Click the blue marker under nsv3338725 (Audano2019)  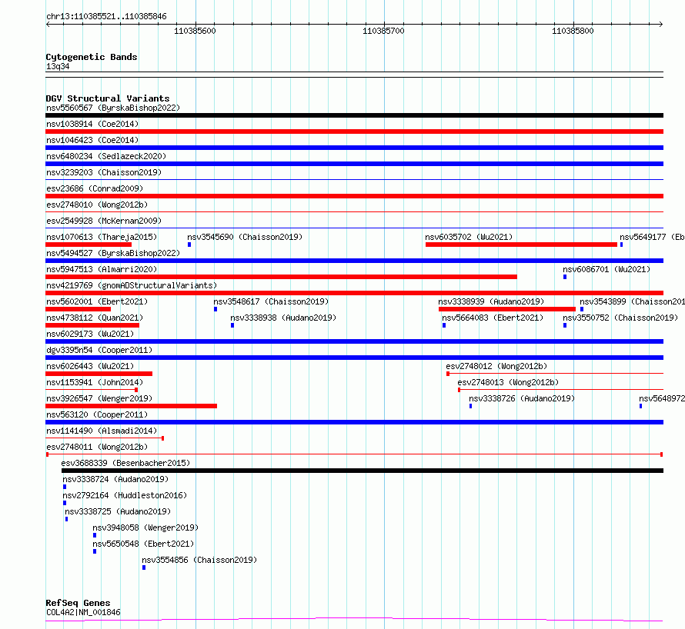pos(66,519)
